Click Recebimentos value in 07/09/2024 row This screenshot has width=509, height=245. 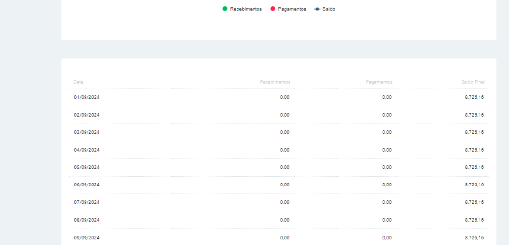(x=285, y=202)
